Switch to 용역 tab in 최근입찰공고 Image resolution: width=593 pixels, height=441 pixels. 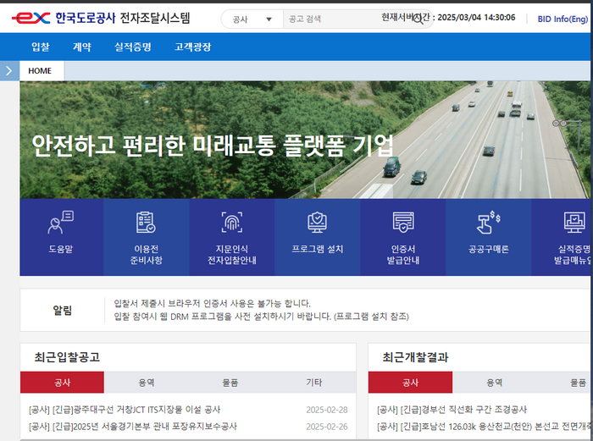(x=146, y=383)
